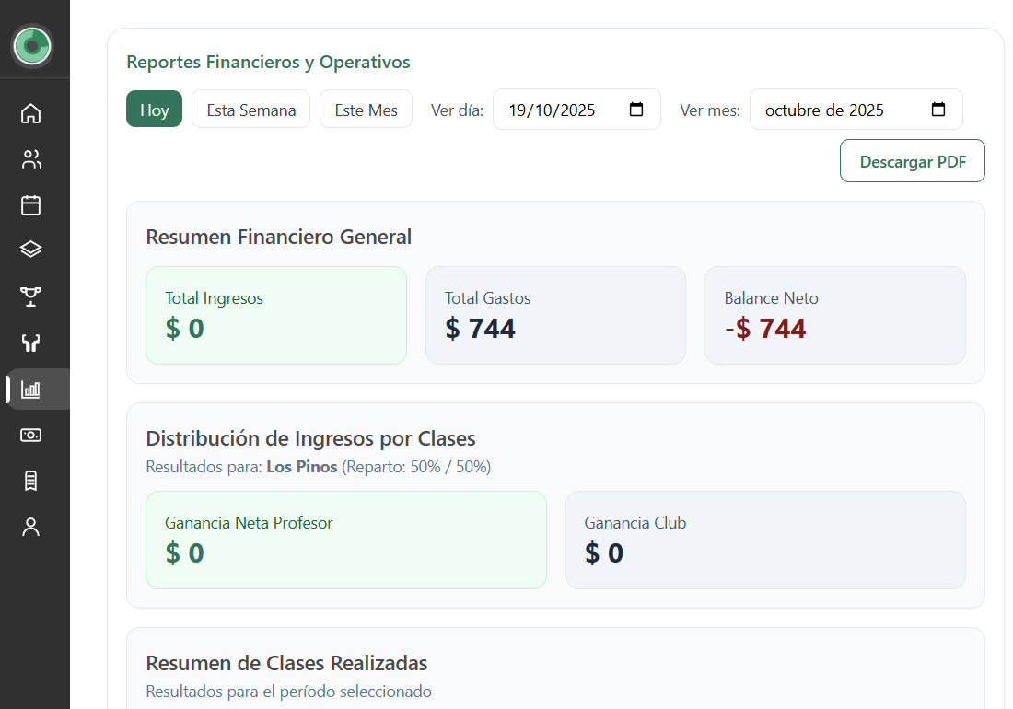This screenshot has width=1013, height=709.
Task: Select the bar chart reports icon
Action: (31, 389)
